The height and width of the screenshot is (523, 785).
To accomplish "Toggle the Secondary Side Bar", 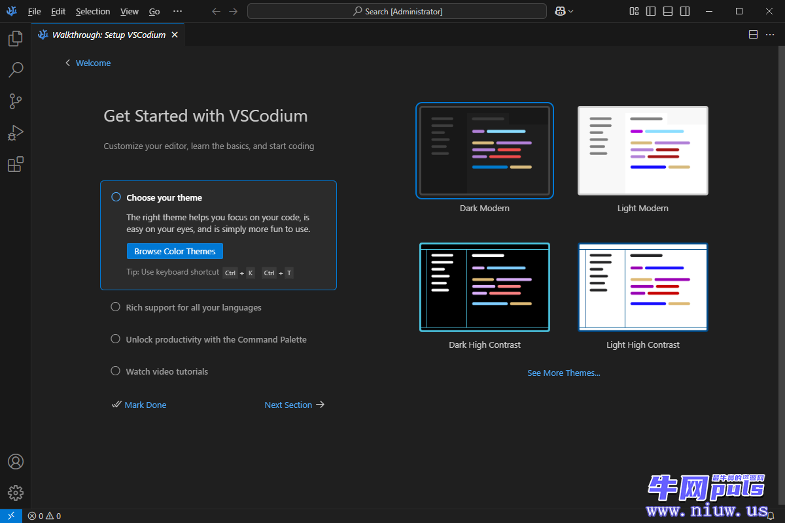I will click(685, 11).
